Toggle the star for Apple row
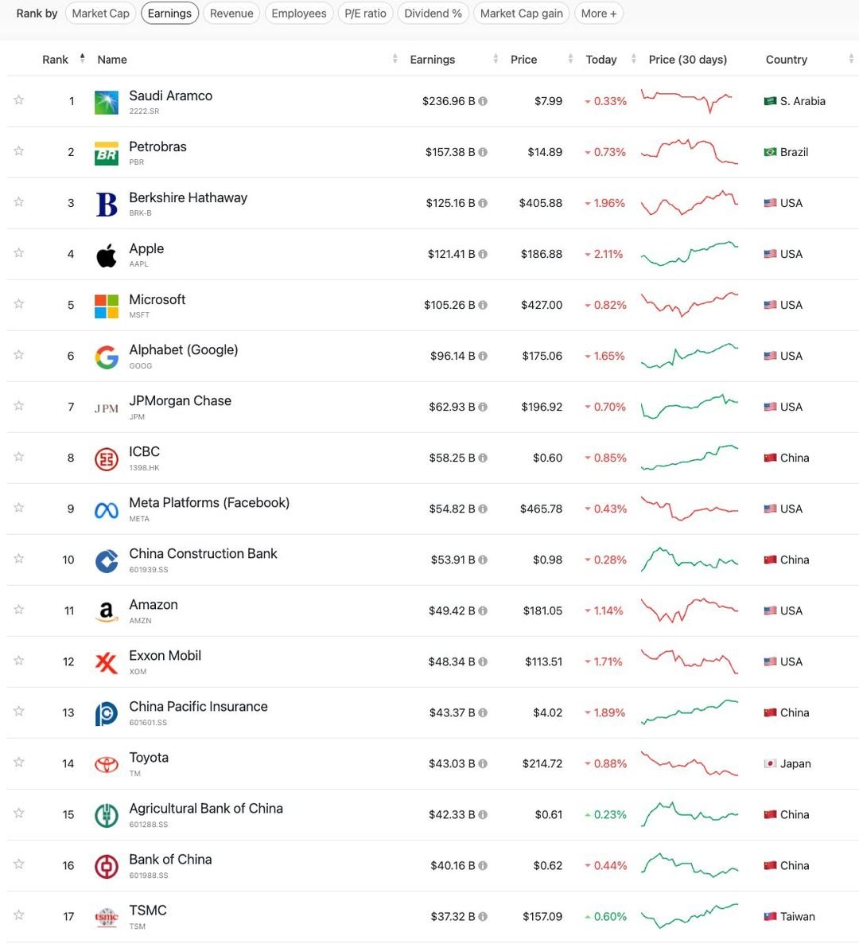Screen dimensions: 859x944 (18, 253)
